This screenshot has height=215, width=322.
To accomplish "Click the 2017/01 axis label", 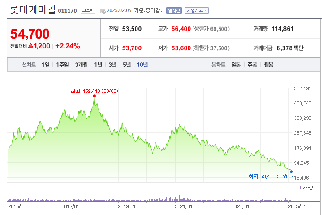I will (x=70, y=206).
